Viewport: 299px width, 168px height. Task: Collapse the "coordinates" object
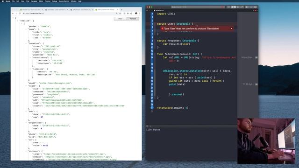(x=30, y=57)
